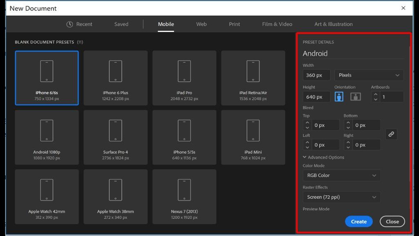Select the iPad Pro preset
This screenshot has width=419, height=236.
click(184, 78)
